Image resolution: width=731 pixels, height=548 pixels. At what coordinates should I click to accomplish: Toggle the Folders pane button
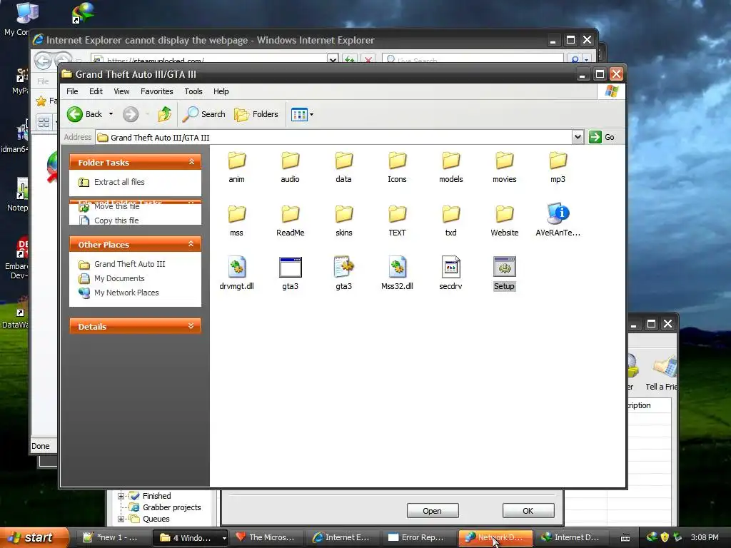(x=256, y=114)
